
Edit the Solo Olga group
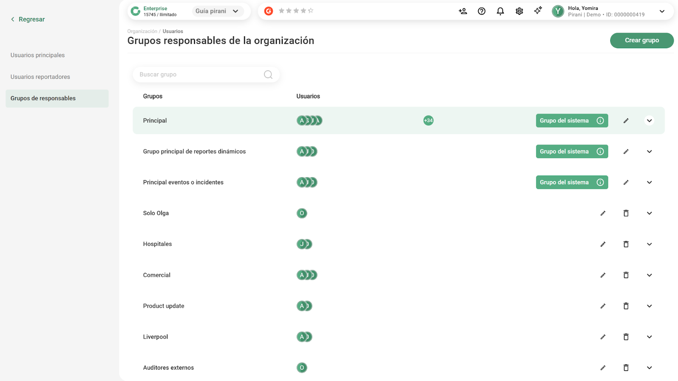click(603, 213)
